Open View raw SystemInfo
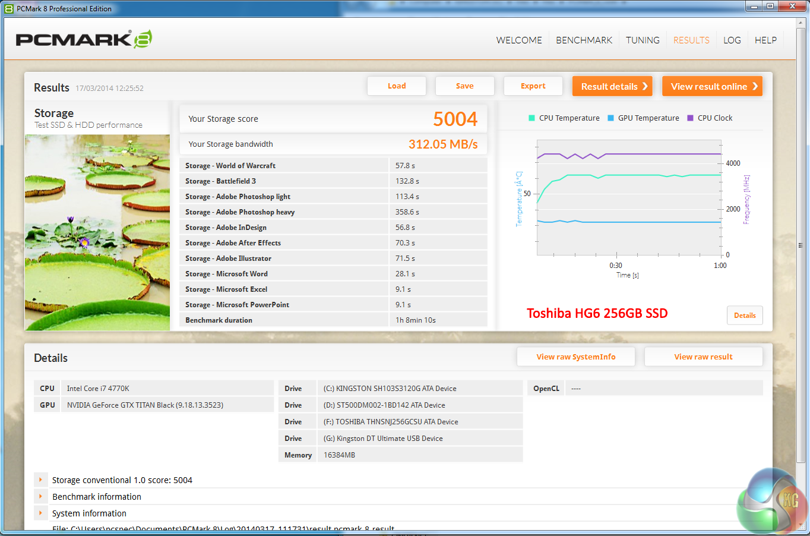810x536 pixels. pos(576,357)
